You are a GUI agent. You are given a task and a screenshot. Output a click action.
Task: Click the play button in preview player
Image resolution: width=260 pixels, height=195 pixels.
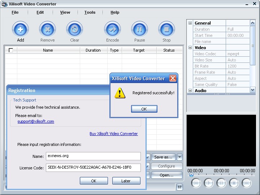coord(208,183)
